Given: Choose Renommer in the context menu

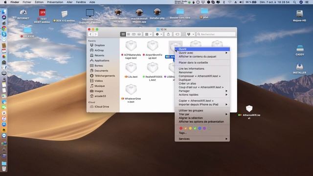Looking at the screenshot, I should [202, 72].
